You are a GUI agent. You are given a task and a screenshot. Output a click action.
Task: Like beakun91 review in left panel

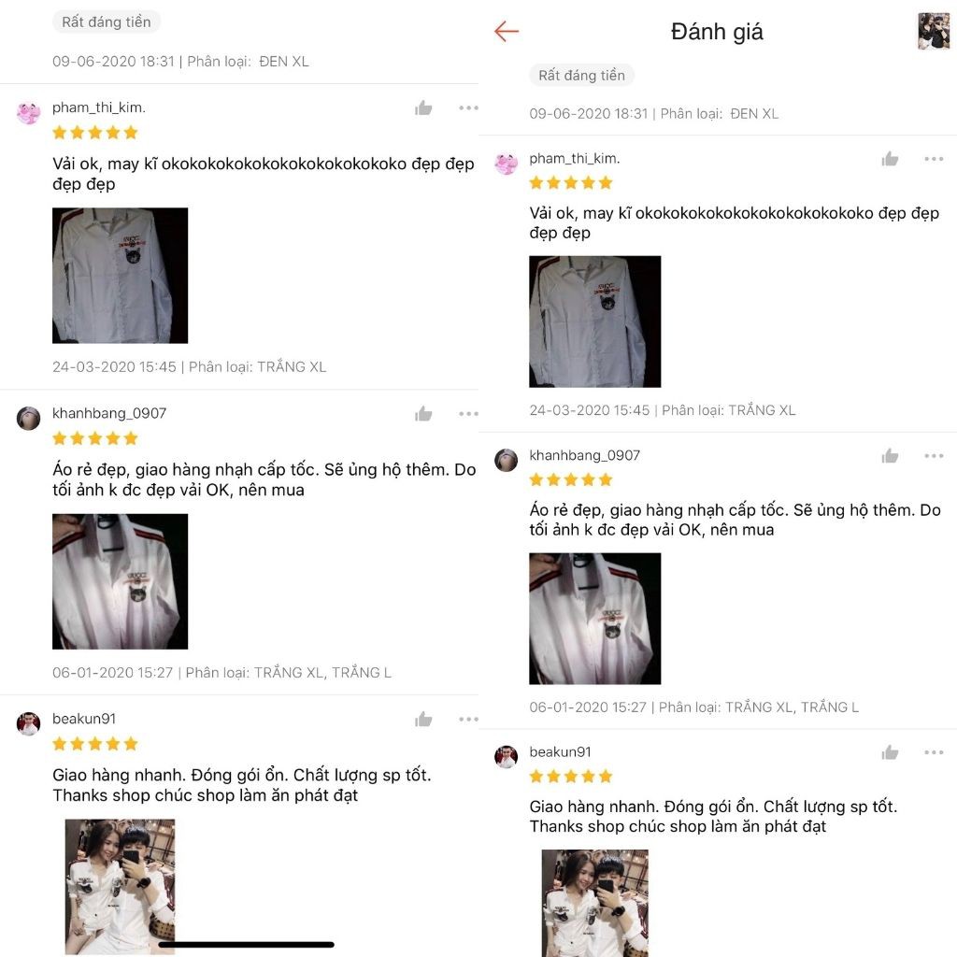[x=423, y=719]
